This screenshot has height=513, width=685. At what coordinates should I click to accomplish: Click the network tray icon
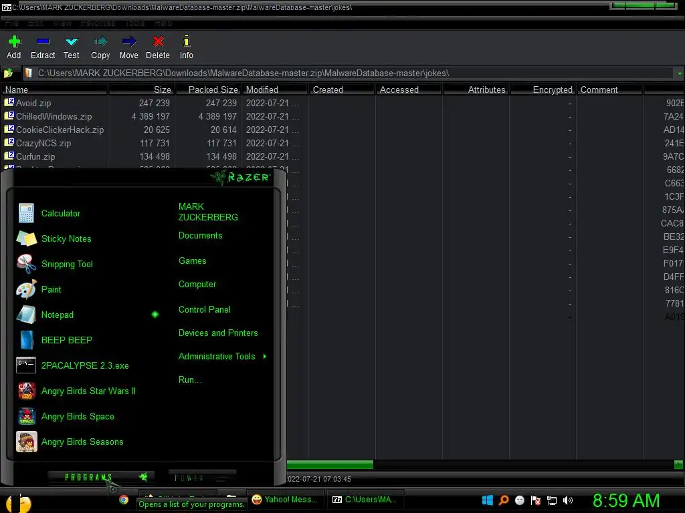pyautogui.click(x=552, y=500)
